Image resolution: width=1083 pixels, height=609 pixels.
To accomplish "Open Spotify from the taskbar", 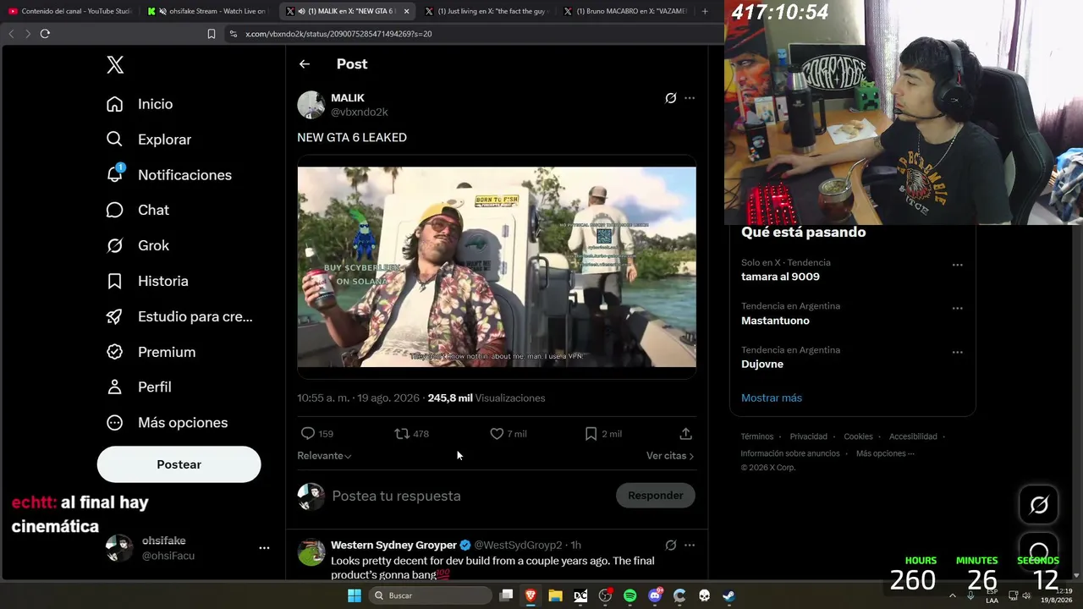I will point(629,595).
